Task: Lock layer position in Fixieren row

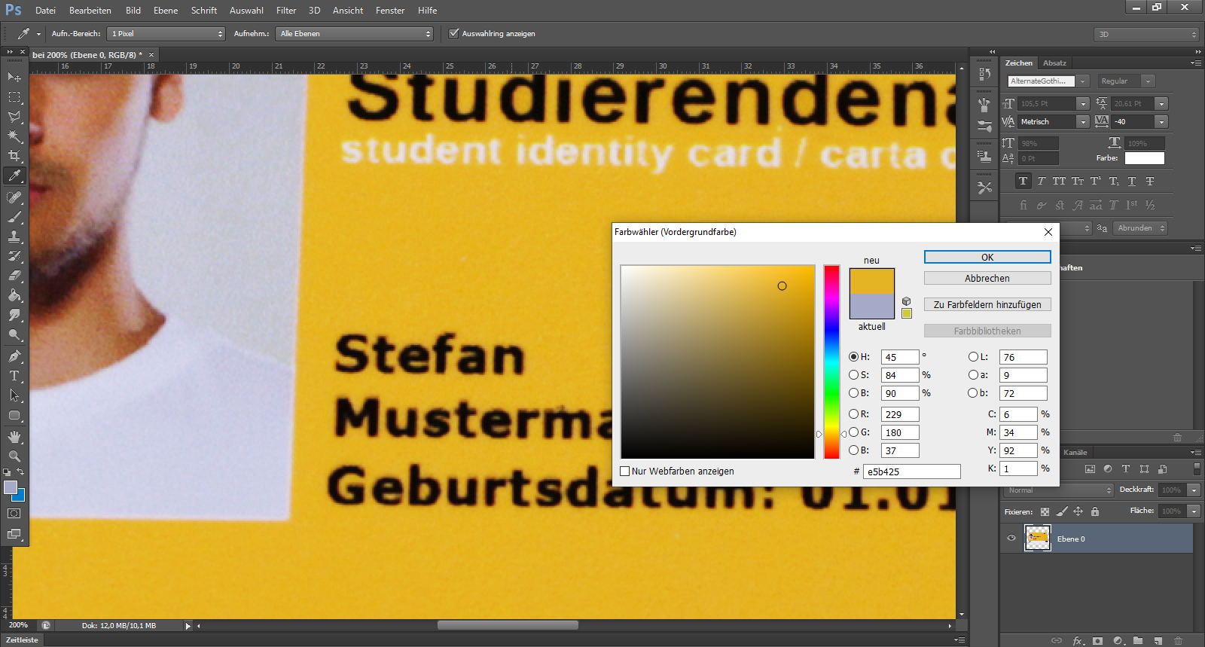Action: tap(1078, 511)
